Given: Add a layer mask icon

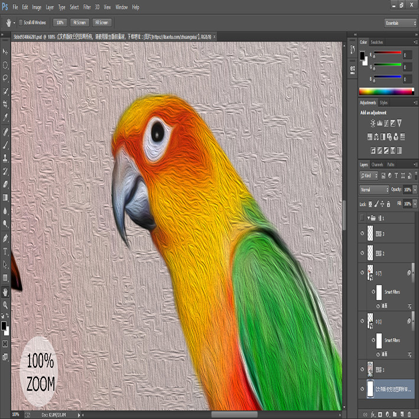Looking at the screenshot, I should pyautogui.click(x=380, y=414).
